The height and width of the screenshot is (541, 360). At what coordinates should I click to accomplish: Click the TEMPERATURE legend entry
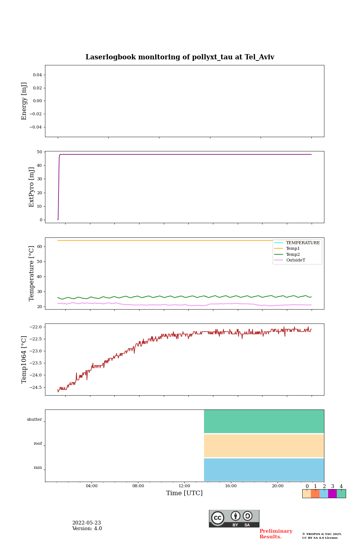tap(297, 243)
